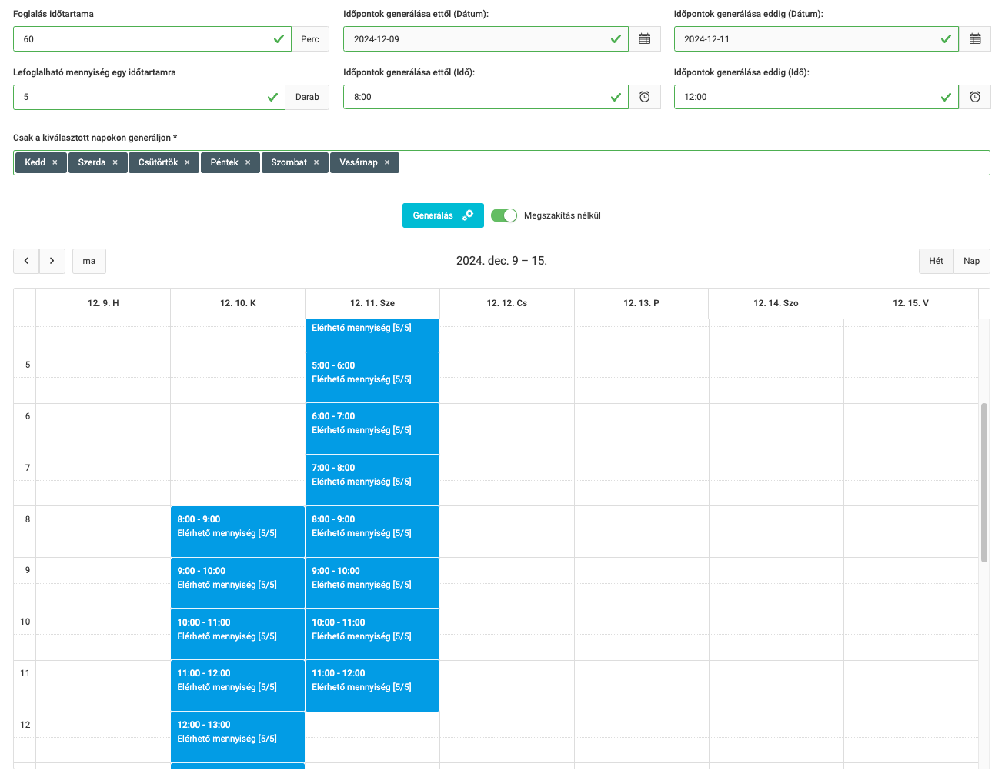Screen dimensions: 995x774
Task: Open the selected days multi-select field
Action: click(x=693, y=163)
